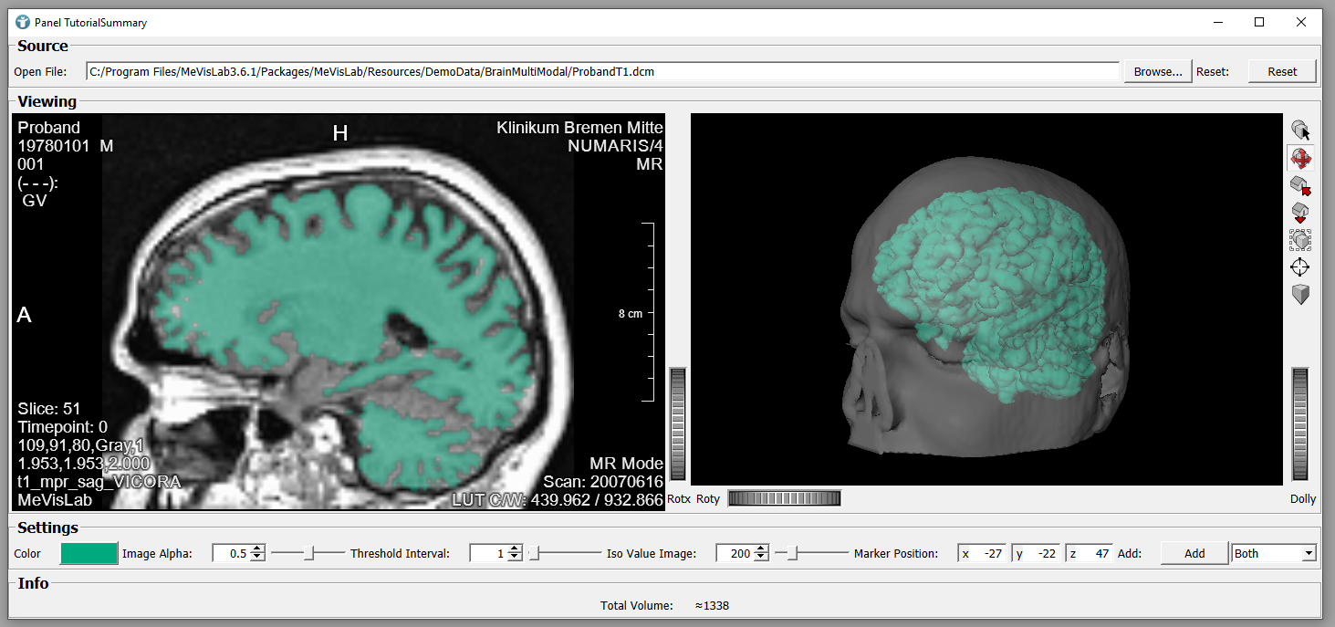Click the Browse... button

pos(1158,71)
